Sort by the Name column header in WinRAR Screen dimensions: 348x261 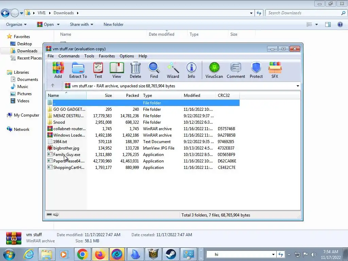pos(66,95)
